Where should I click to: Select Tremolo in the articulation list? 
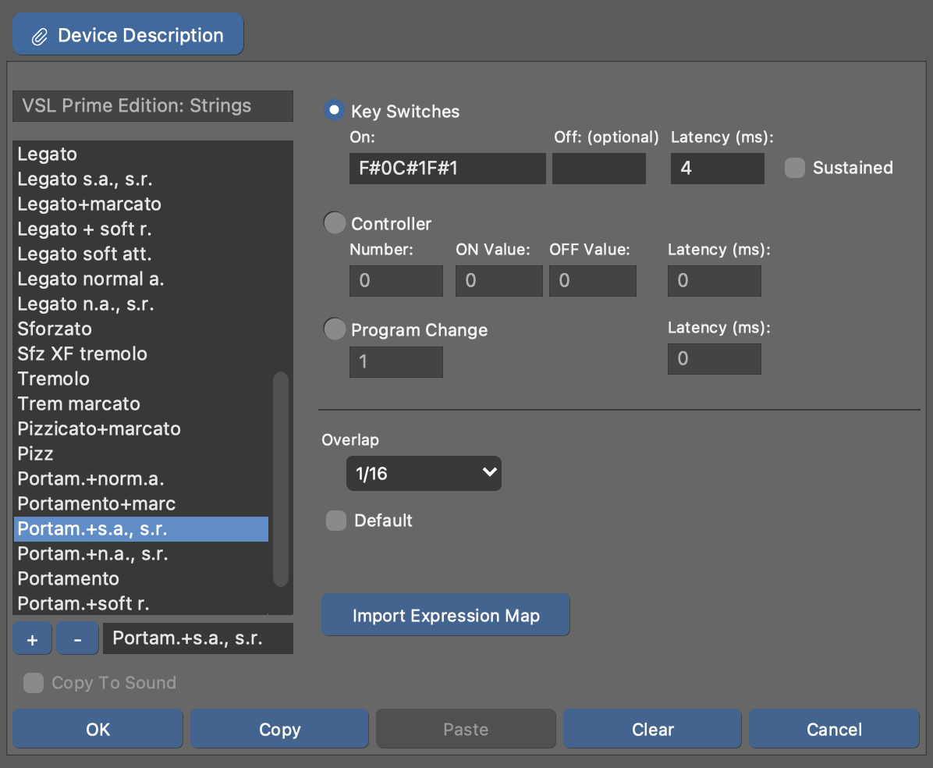[54, 379]
